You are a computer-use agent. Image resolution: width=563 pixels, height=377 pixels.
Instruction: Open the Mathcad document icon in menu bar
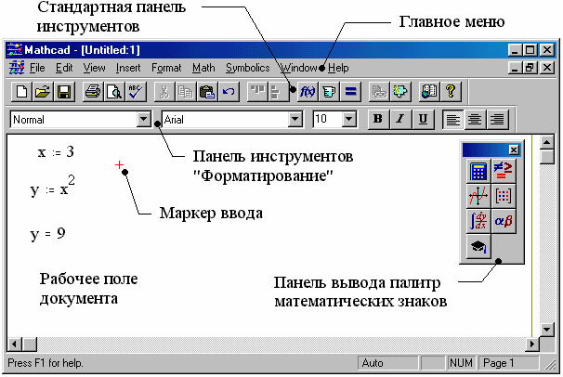pos(17,68)
